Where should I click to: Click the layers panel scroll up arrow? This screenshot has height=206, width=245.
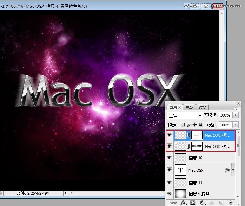coord(238,133)
